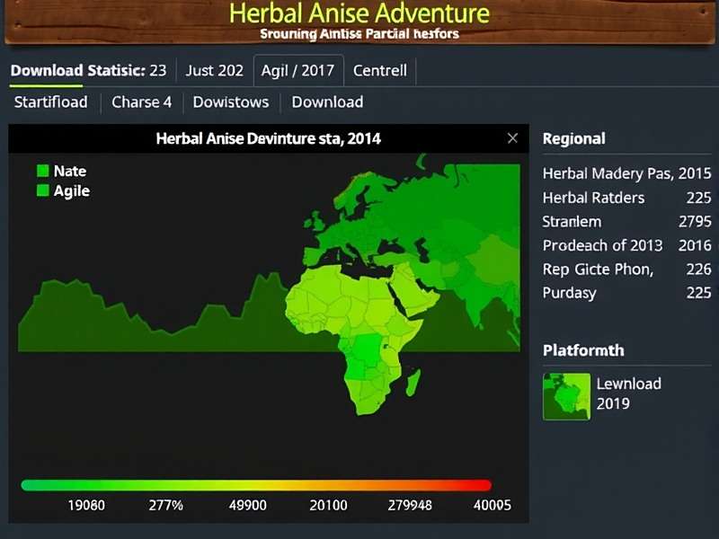The height and width of the screenshot is (539, 719).
Task: Choose the Stranlem regional entry
Action: pyautogui.click(x=626, y=221)
